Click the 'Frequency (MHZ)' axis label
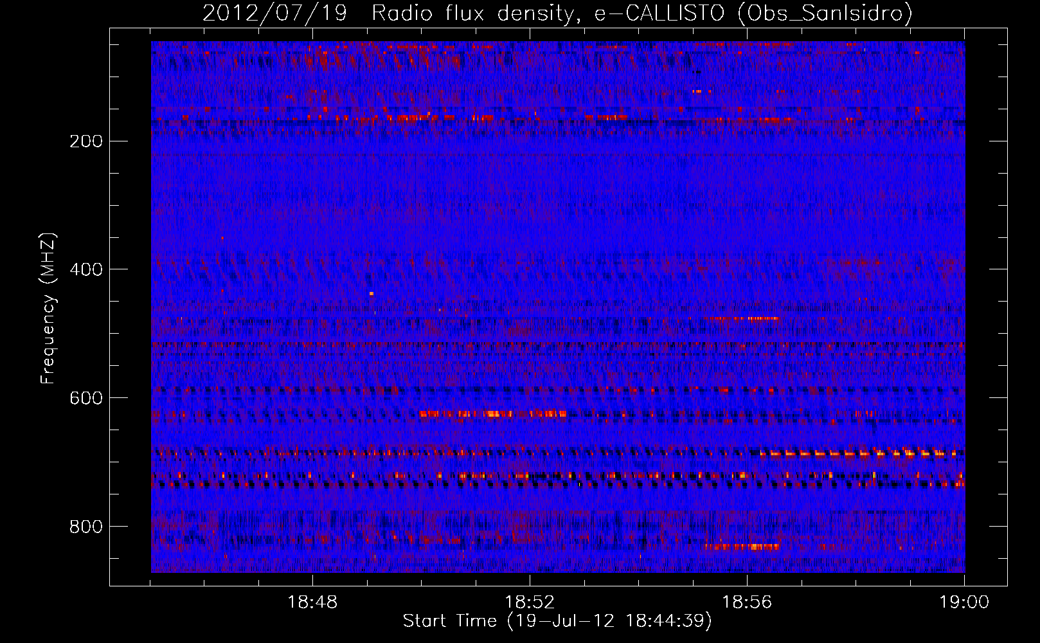Image resolution: width=1040 pixels, height=643 pixels. point(48,309)
